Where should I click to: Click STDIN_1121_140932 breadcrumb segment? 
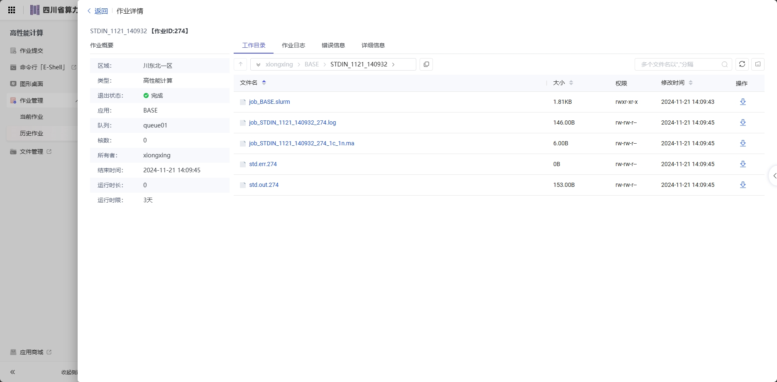tap(359, 64)
